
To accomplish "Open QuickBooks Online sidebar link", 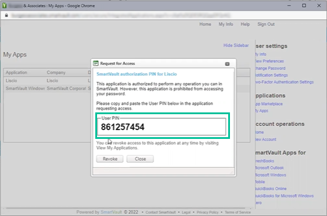I will point(271,189).
